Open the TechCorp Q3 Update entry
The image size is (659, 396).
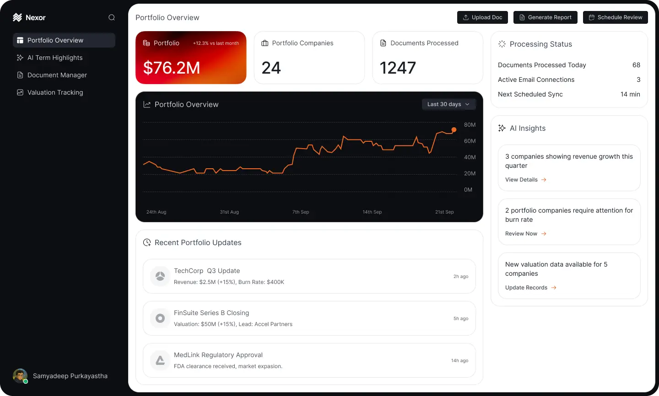(309, 276)
